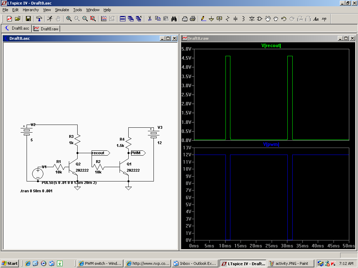
Task: Select the SPICE directive .op tool
Action: coord(324,19)
